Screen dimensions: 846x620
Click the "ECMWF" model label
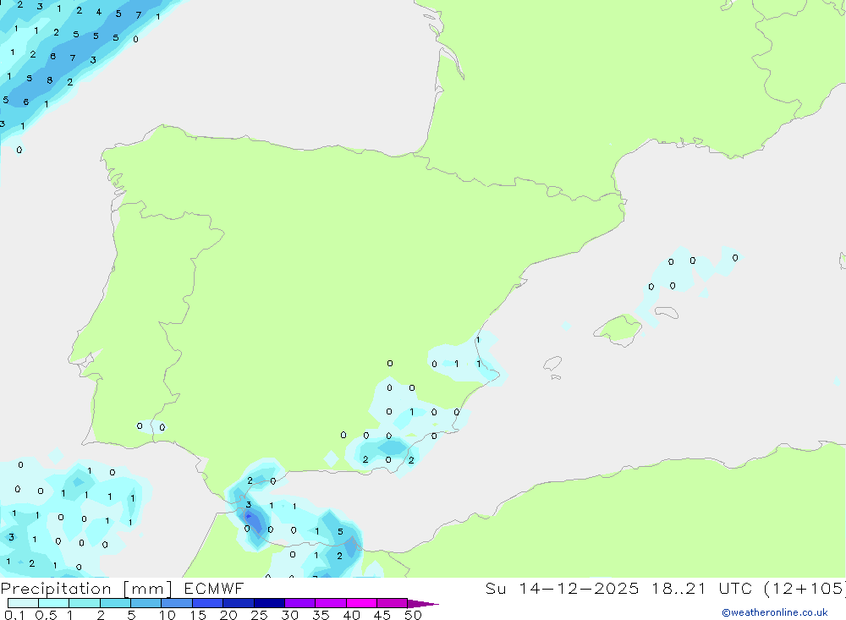tap(214, 588)
